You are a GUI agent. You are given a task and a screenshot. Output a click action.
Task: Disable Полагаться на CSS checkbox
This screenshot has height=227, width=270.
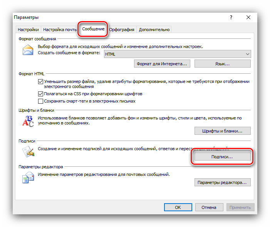(41, 94)
